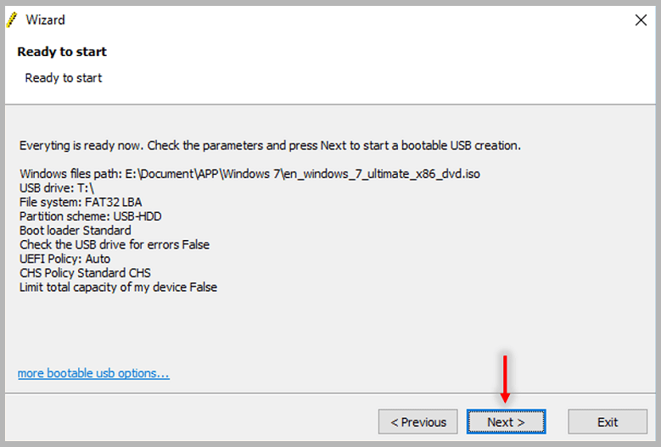Click the Boot loader Standard line

click(x=75, y=231)
